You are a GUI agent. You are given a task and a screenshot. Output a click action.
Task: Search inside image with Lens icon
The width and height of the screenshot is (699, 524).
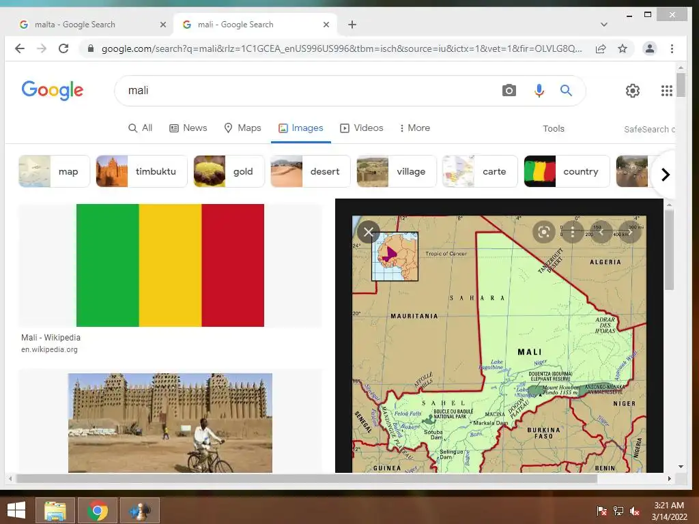543,232
